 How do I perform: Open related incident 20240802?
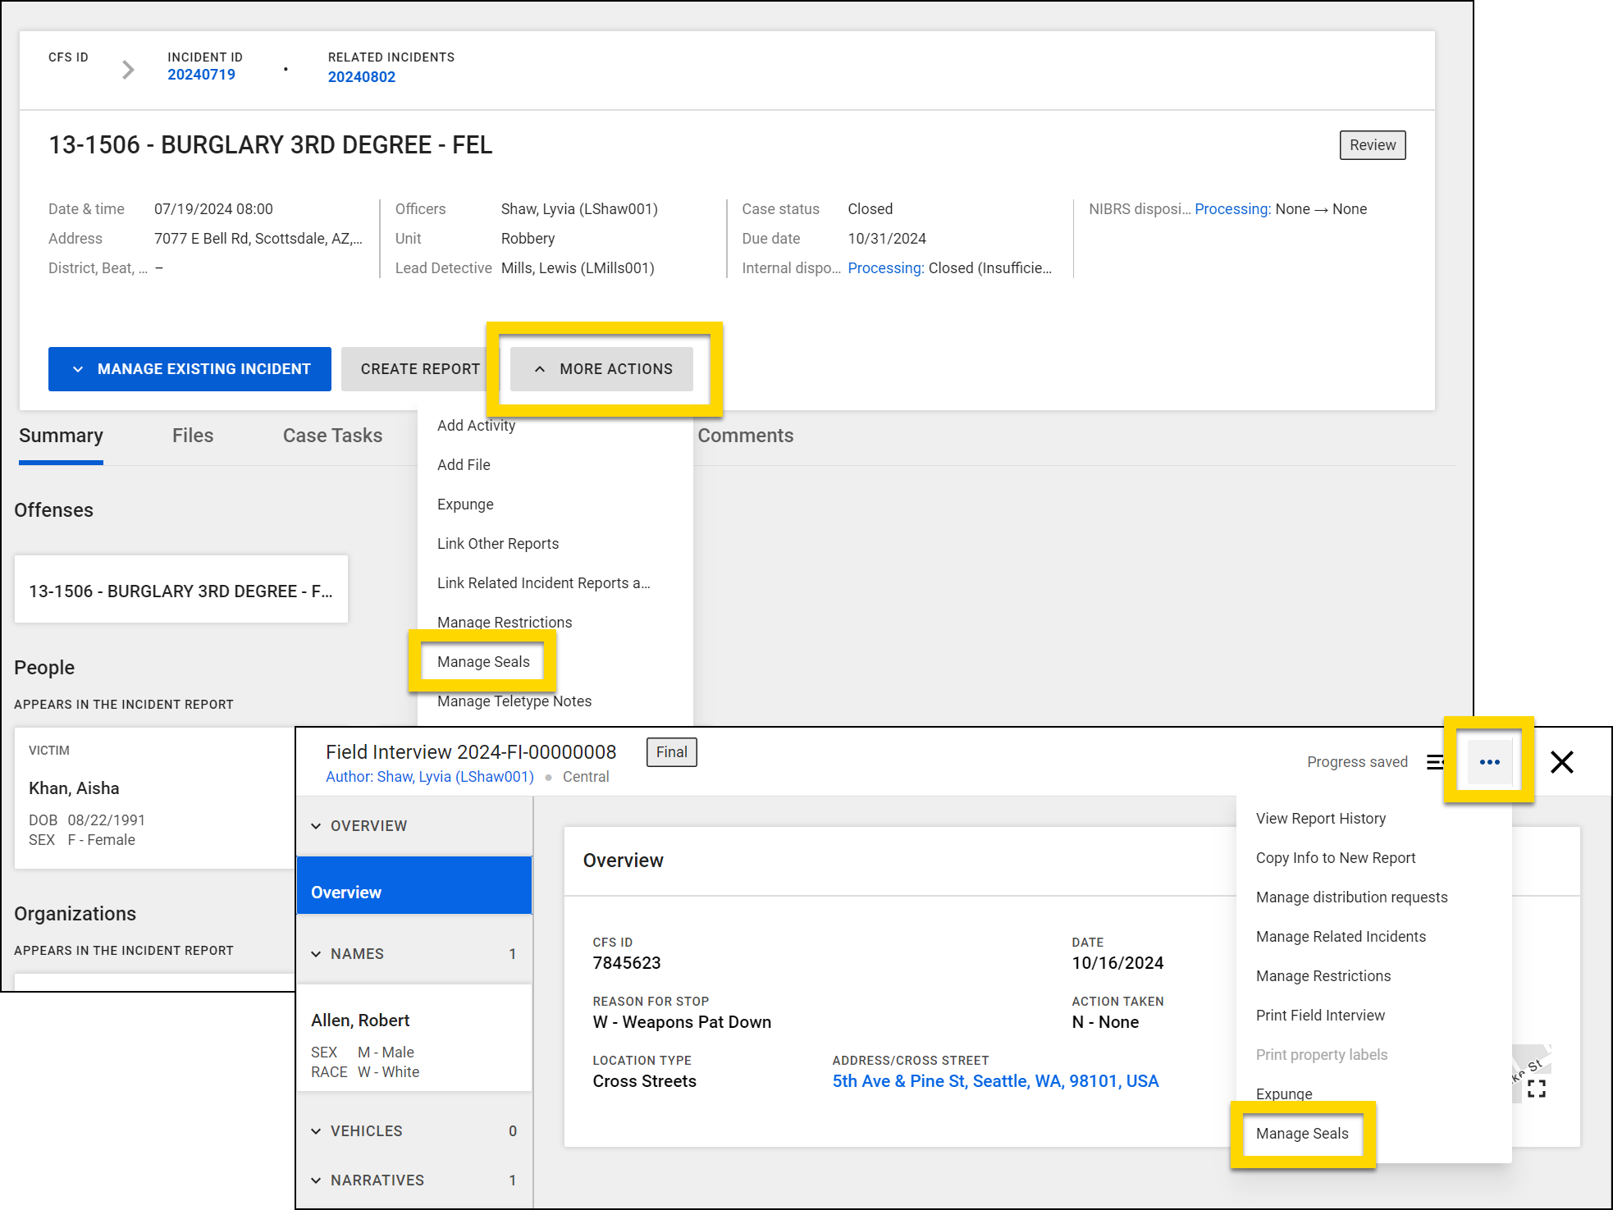coord(362,77)
